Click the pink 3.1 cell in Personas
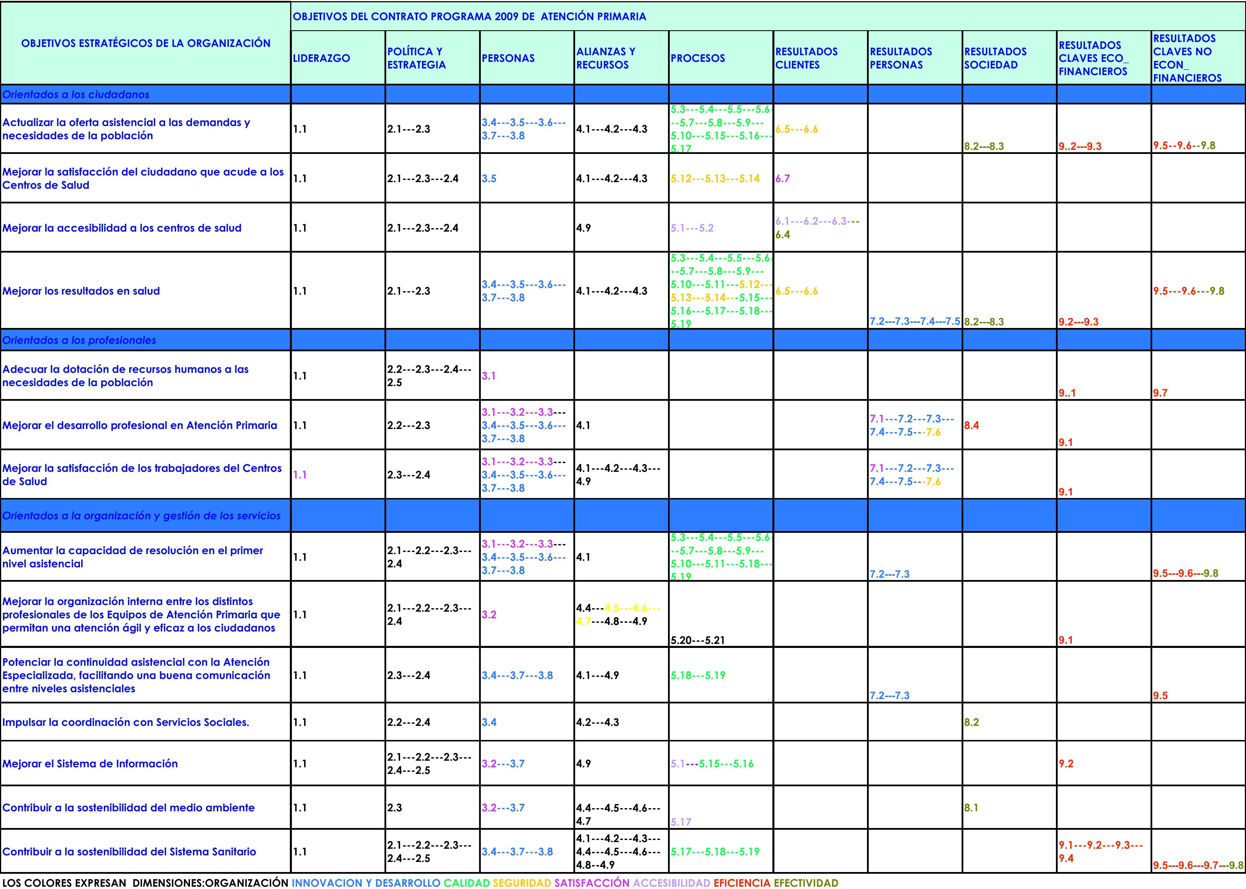 click(488, 375)
